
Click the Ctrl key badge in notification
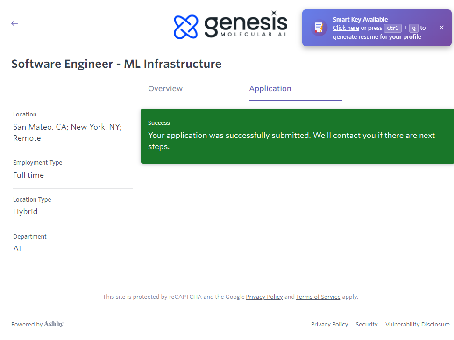[x=392, y=28]
